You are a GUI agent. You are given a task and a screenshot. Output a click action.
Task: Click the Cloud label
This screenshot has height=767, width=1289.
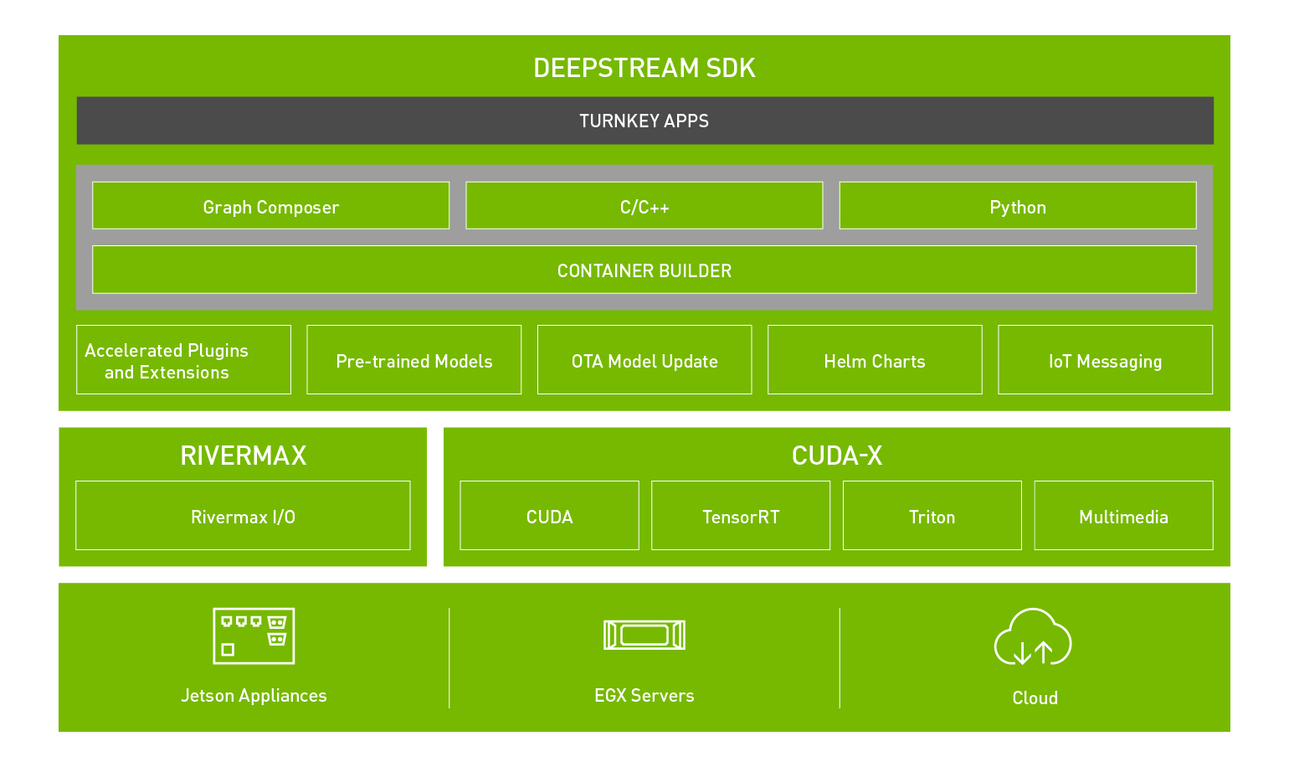pos(1035,698)
